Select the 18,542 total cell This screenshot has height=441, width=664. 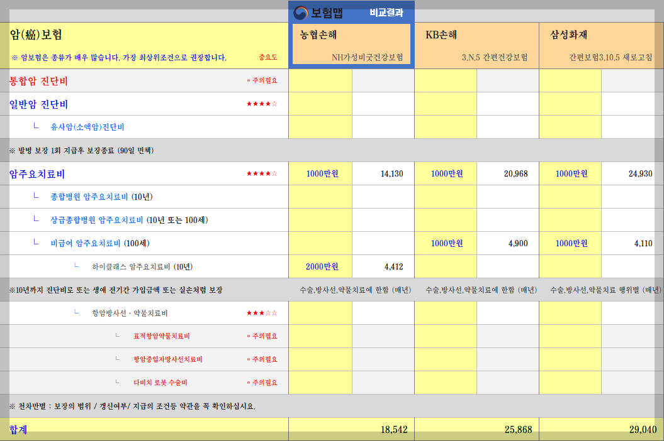tap(351, 430)
